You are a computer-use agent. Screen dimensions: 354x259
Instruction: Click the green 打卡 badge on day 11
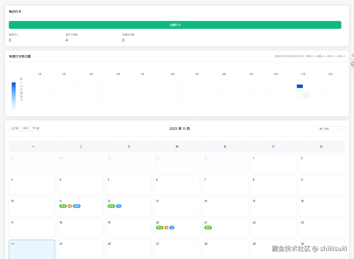[63, 206]
